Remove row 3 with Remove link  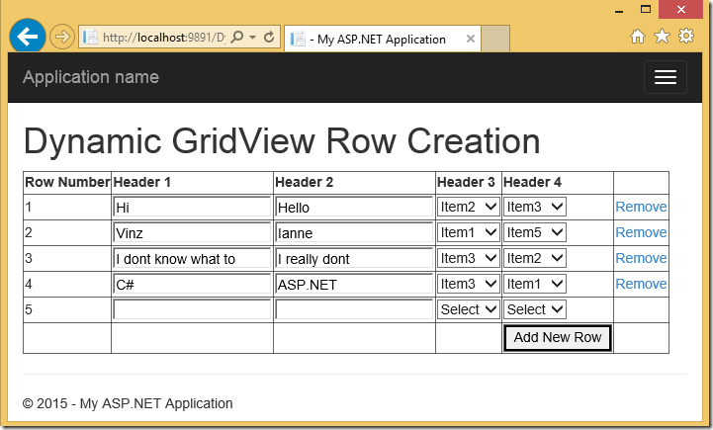point(641,258)
